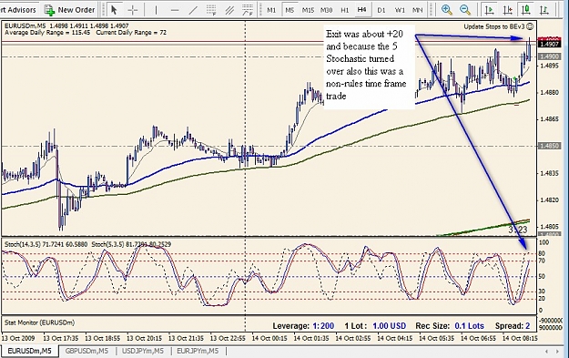The height and width of the screenshot is (358, 569).
Task: Click the 'Leverage: 1:200' readout
Action: (303, 326)
